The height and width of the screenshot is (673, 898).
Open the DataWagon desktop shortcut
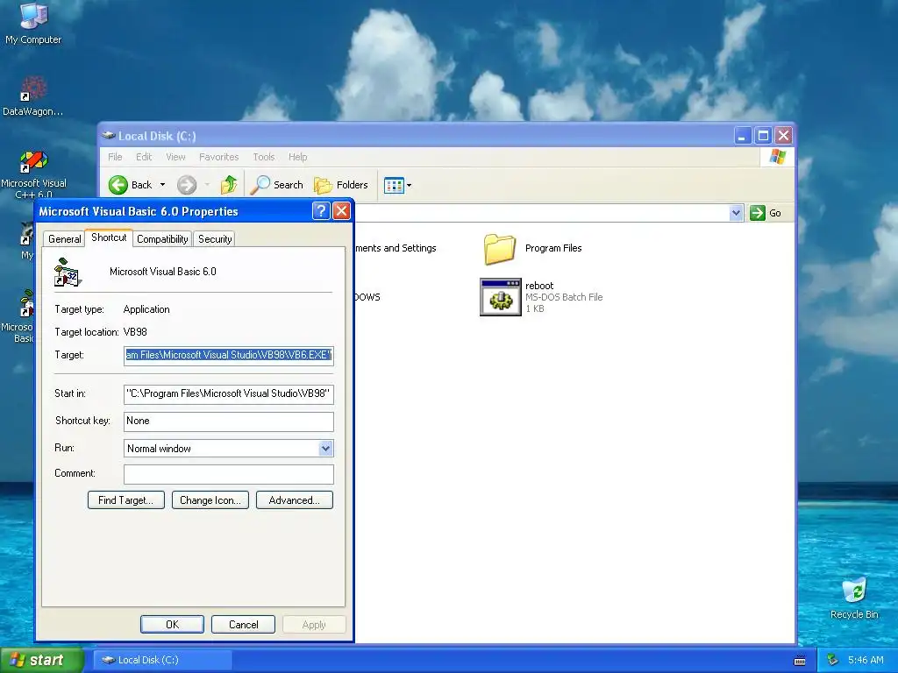coord(33,96)
